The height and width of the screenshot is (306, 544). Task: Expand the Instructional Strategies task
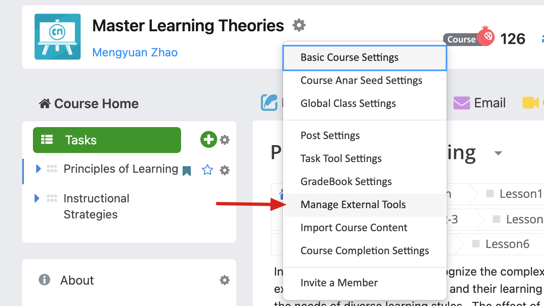[x=37, y=199]
